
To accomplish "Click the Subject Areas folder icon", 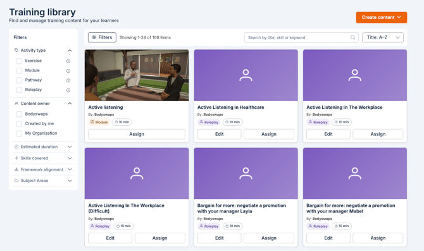I will tap(16, 180).
